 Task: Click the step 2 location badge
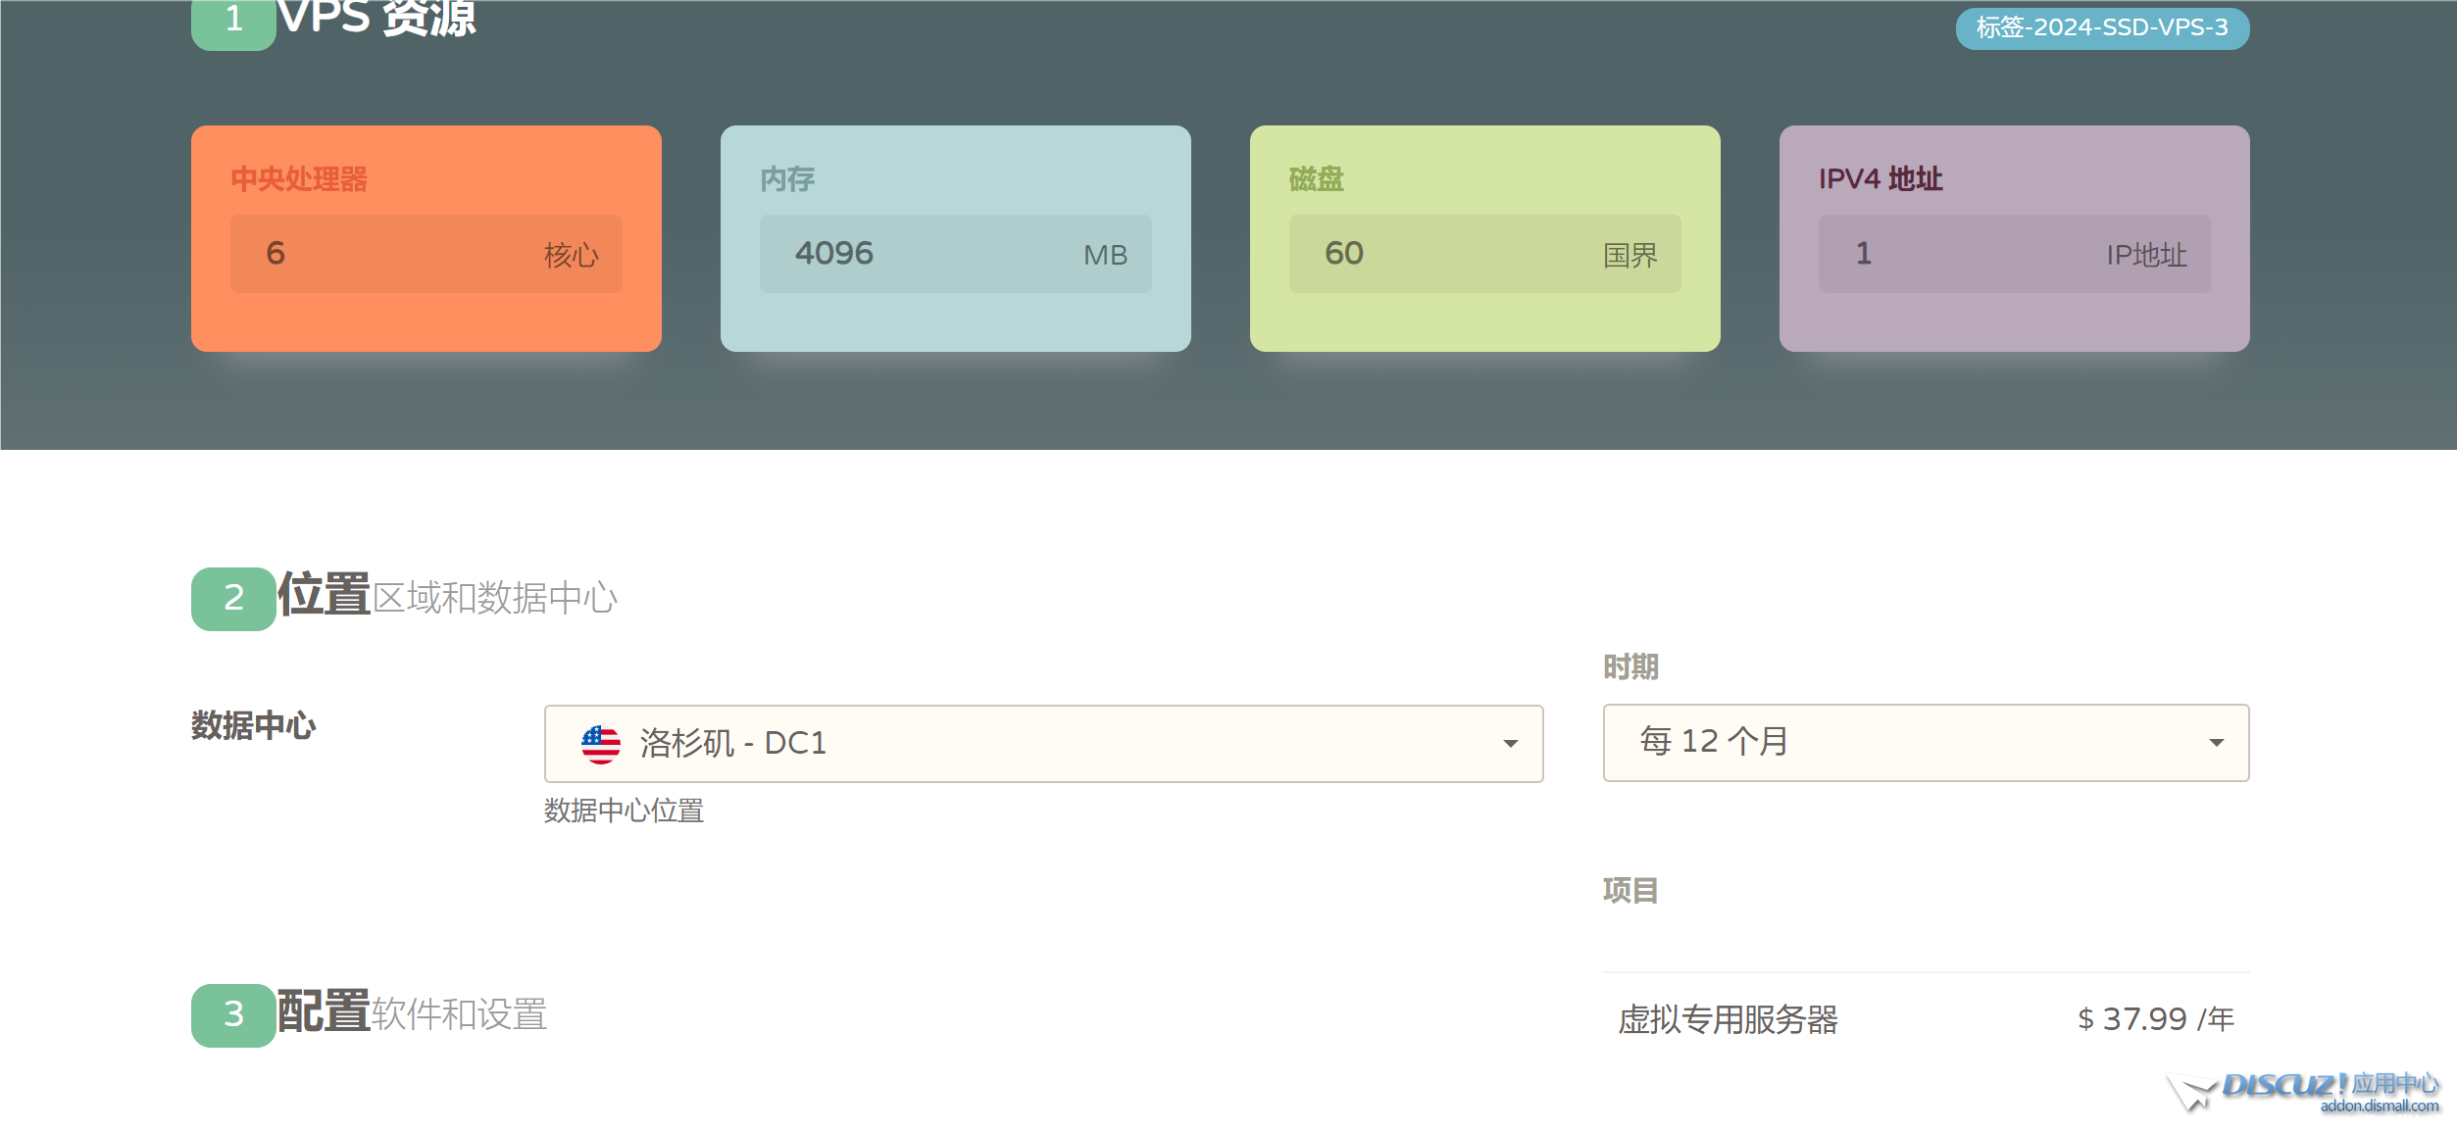pos(233,598)
